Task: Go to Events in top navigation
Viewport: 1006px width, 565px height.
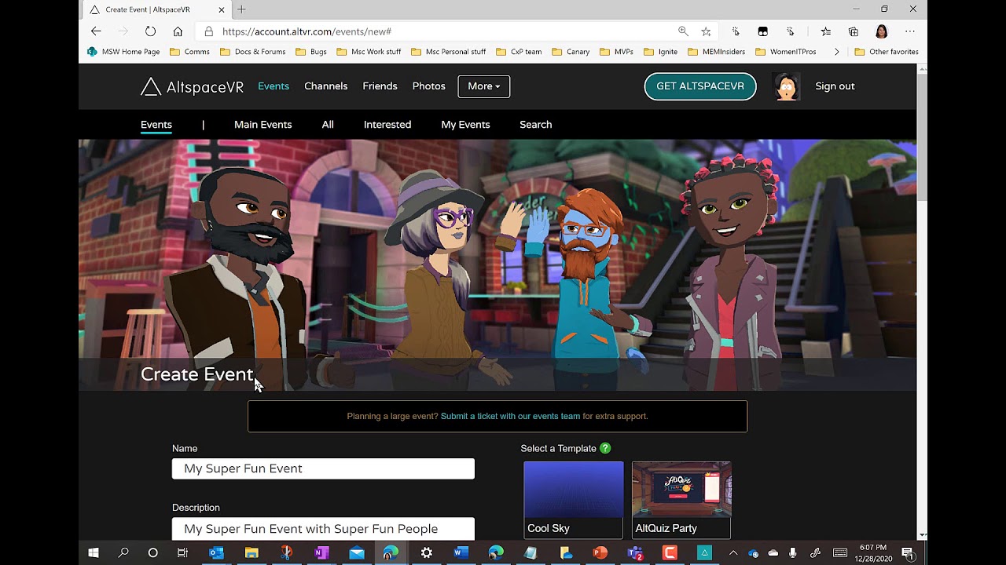Action: pos(274,86)
